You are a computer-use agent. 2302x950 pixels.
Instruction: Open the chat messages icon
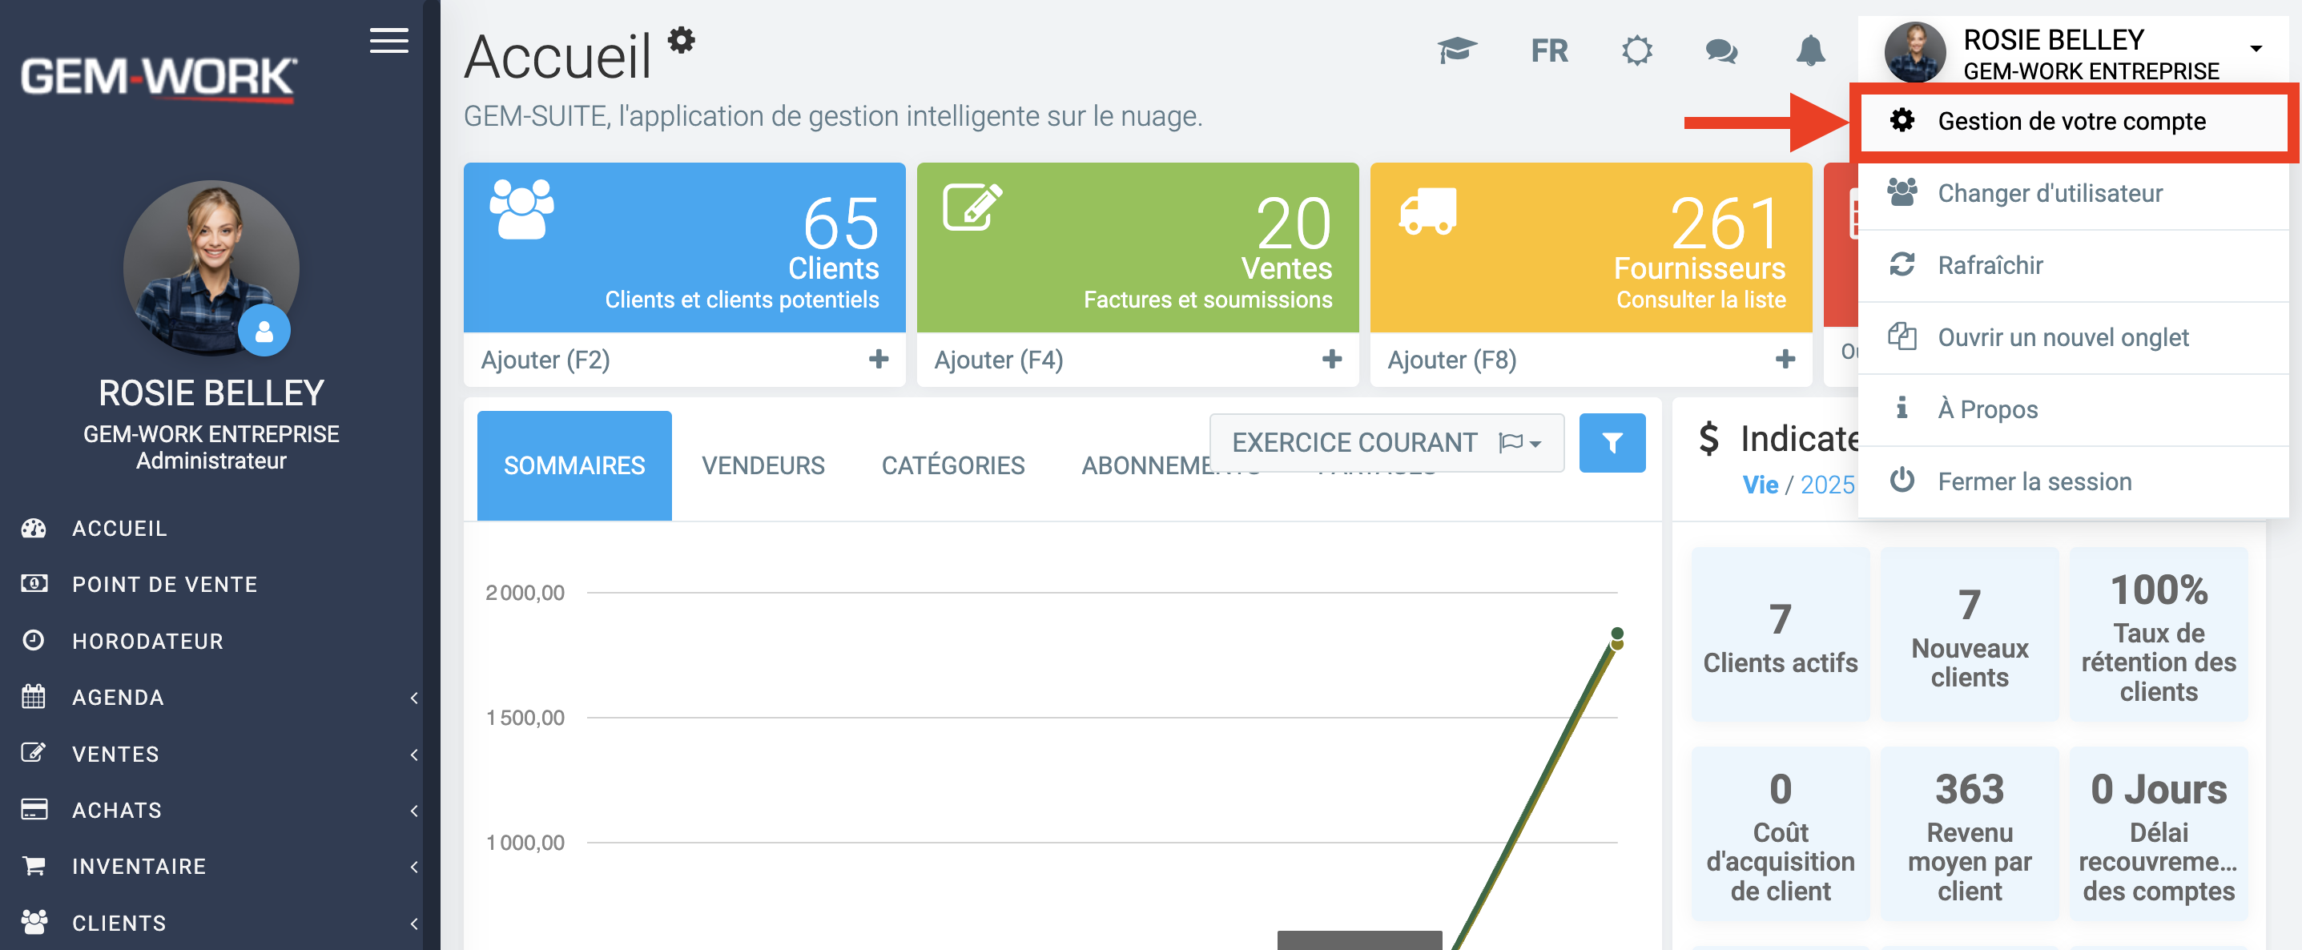[x=1721, y=50]
